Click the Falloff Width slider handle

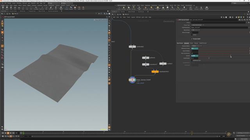(x=209, y=58)
